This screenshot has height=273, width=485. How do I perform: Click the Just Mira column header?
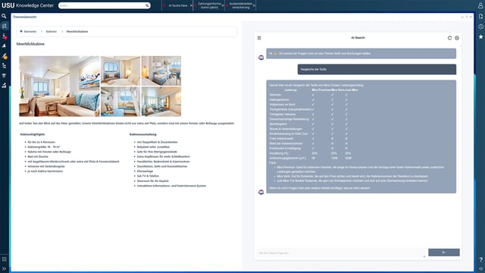tap(352, 90)
